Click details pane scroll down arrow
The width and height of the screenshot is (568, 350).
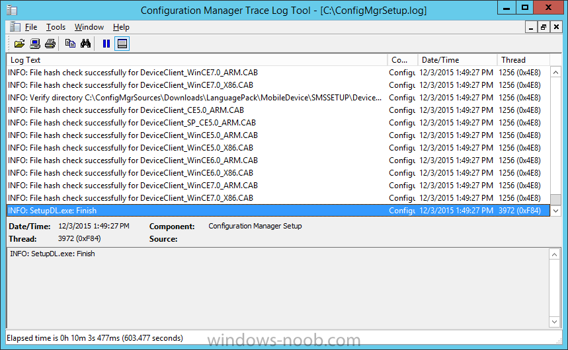pos(554,322)
